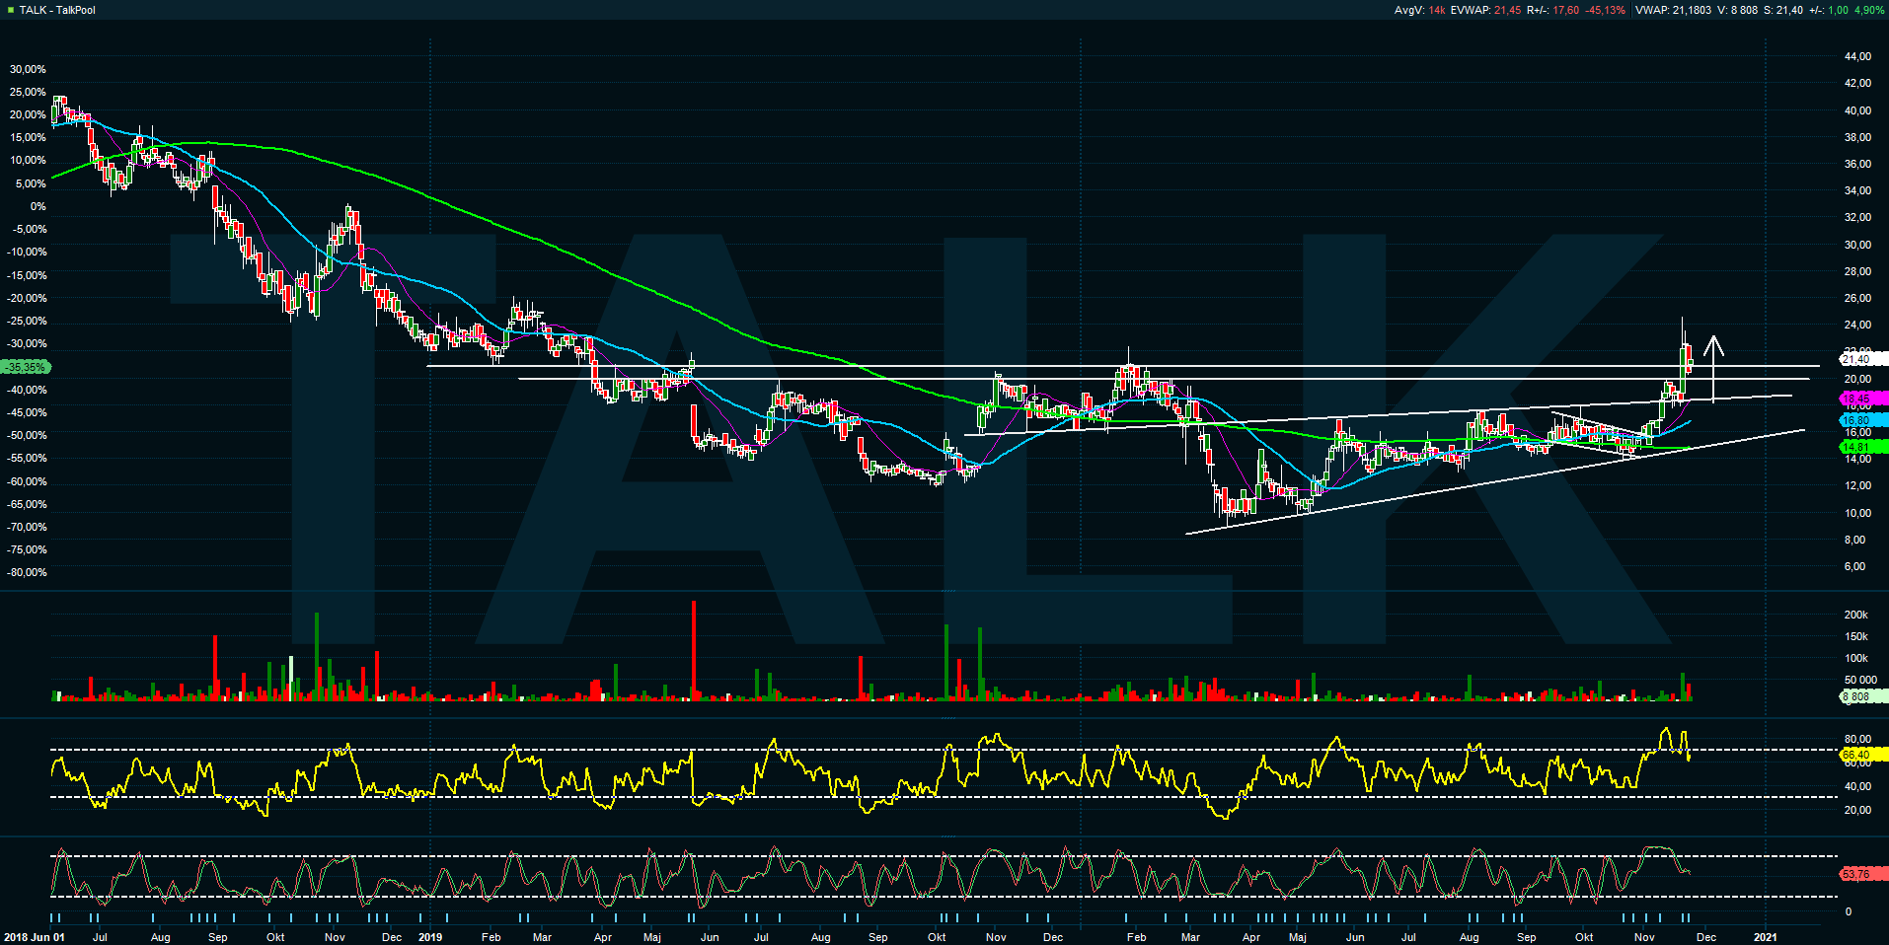Click the S: 21,40 last price reading
Image resolution: width=1889 pixels, height=945 pixels.
tap(1782, 10)
